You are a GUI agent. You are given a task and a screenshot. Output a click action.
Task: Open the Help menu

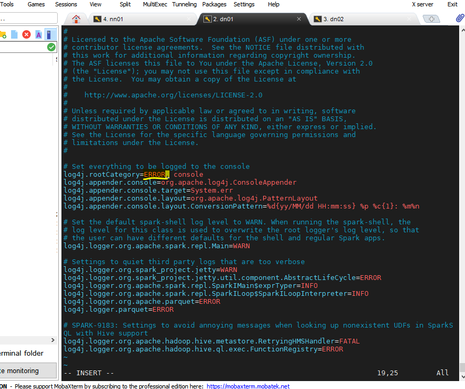273,4
